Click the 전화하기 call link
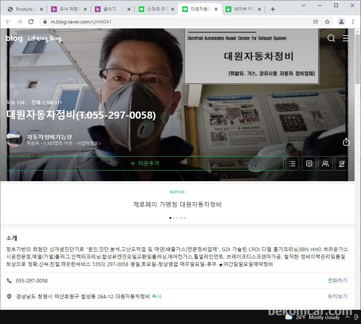 tap(337, 280)
